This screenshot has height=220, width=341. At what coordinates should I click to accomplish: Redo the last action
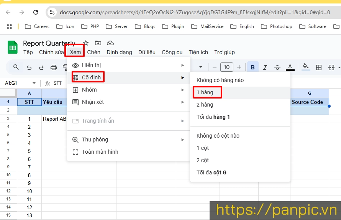41,68
